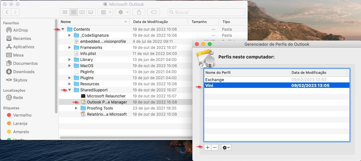The width and height of the screenshot is (361, 161).
Task: Minimize the Gerenciador de Perfis window
Action: click(203, 44)
